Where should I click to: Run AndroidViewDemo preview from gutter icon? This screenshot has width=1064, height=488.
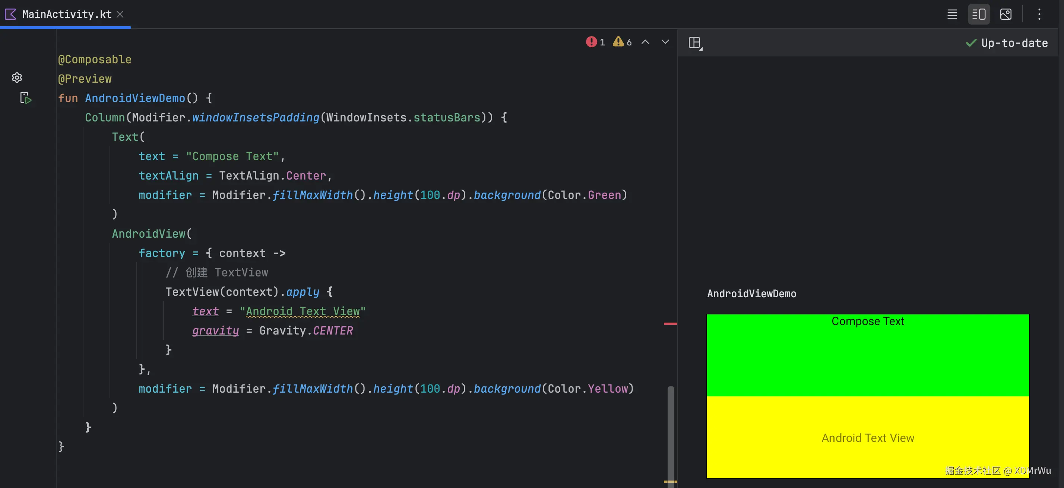[x=26, y=98]
